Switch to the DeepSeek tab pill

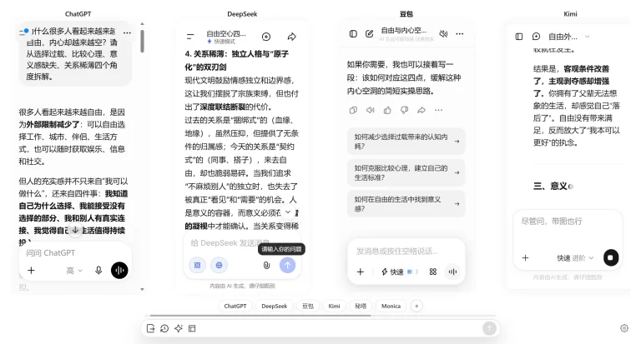pos(275,306)
